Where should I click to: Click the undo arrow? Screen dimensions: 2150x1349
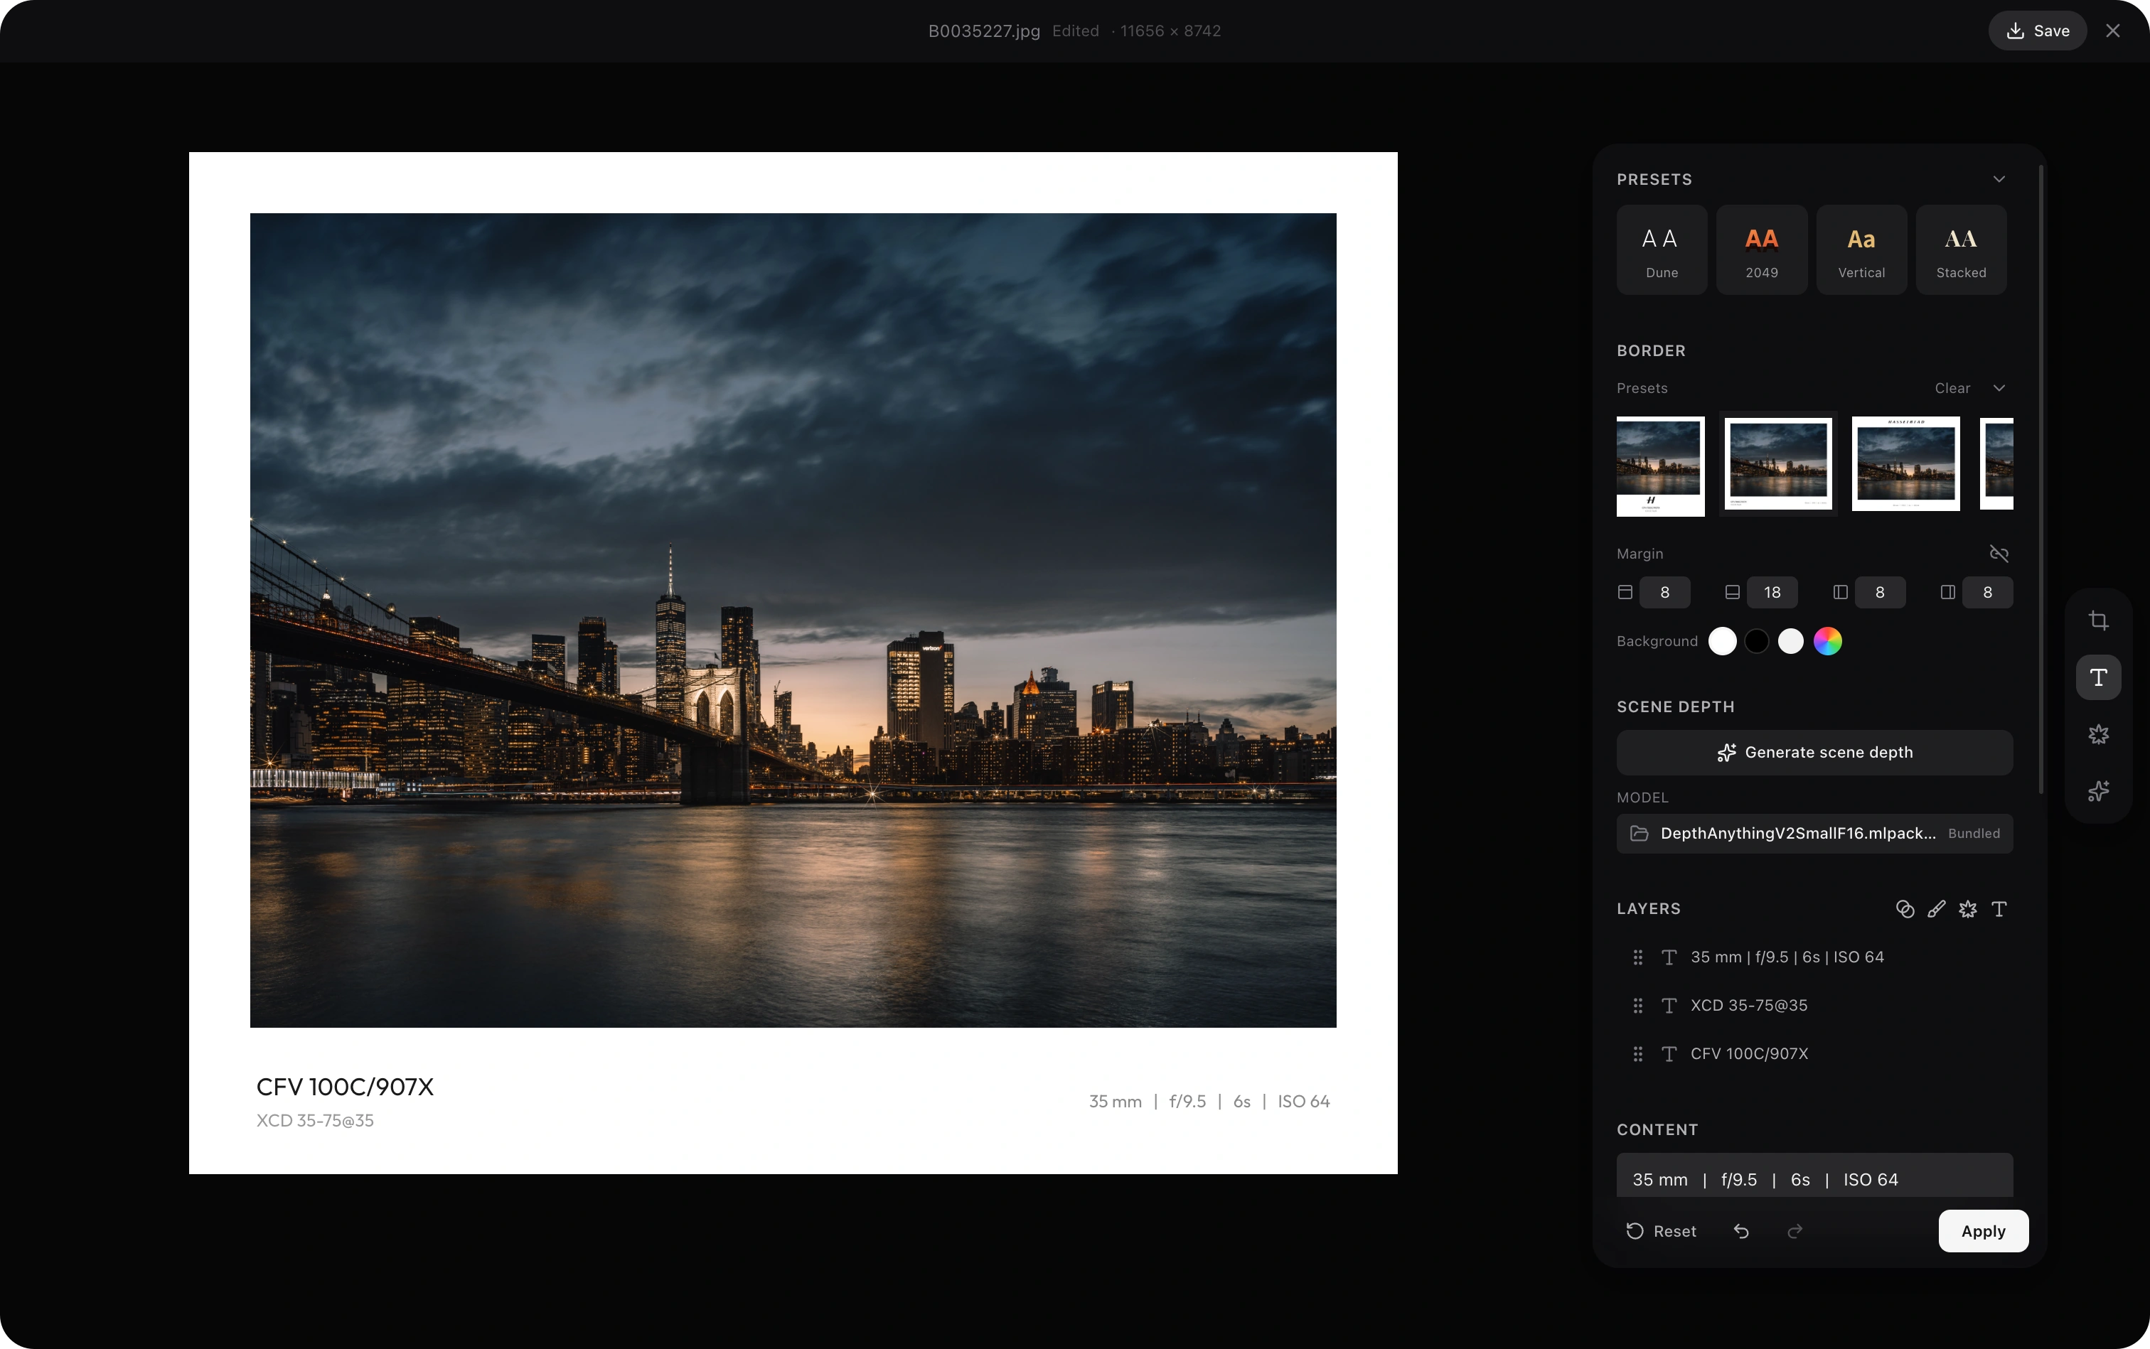[x=1741, y=1231]
